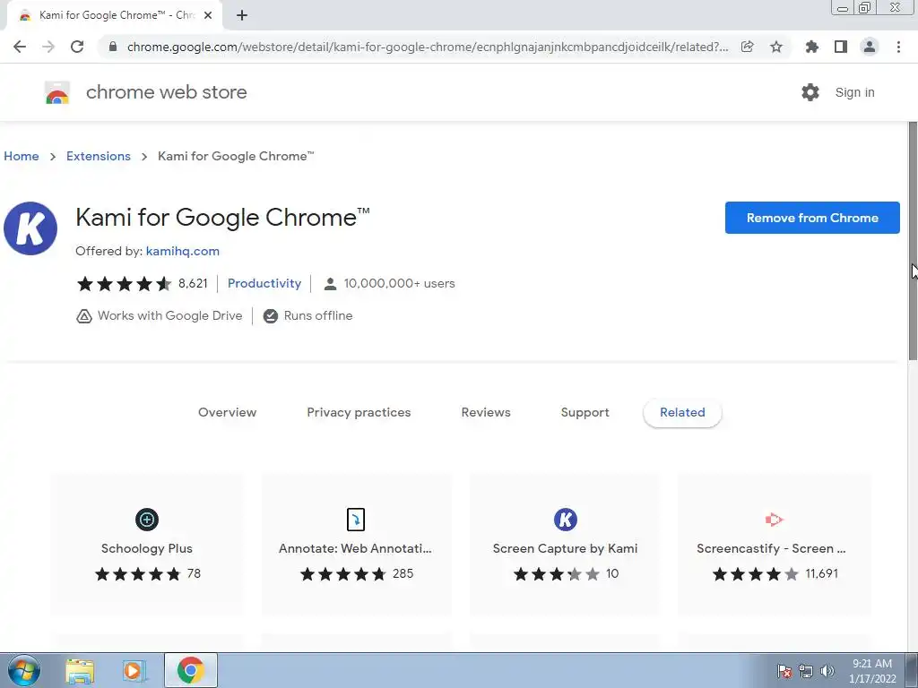Open web store settings gear
Screen dimensions: 918x688
click(x=810, y=92)
